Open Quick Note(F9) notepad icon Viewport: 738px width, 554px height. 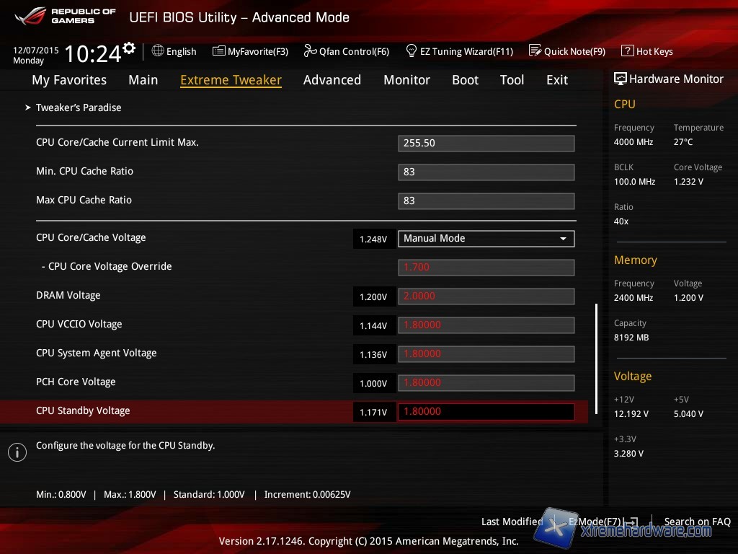coord(535,51)
